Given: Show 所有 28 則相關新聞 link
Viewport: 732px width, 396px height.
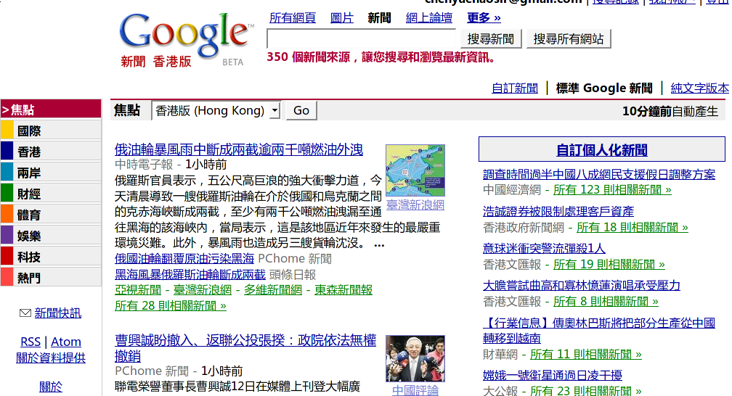Looking at the screenshot, I should pyautogui.click(x=171, y=305).
